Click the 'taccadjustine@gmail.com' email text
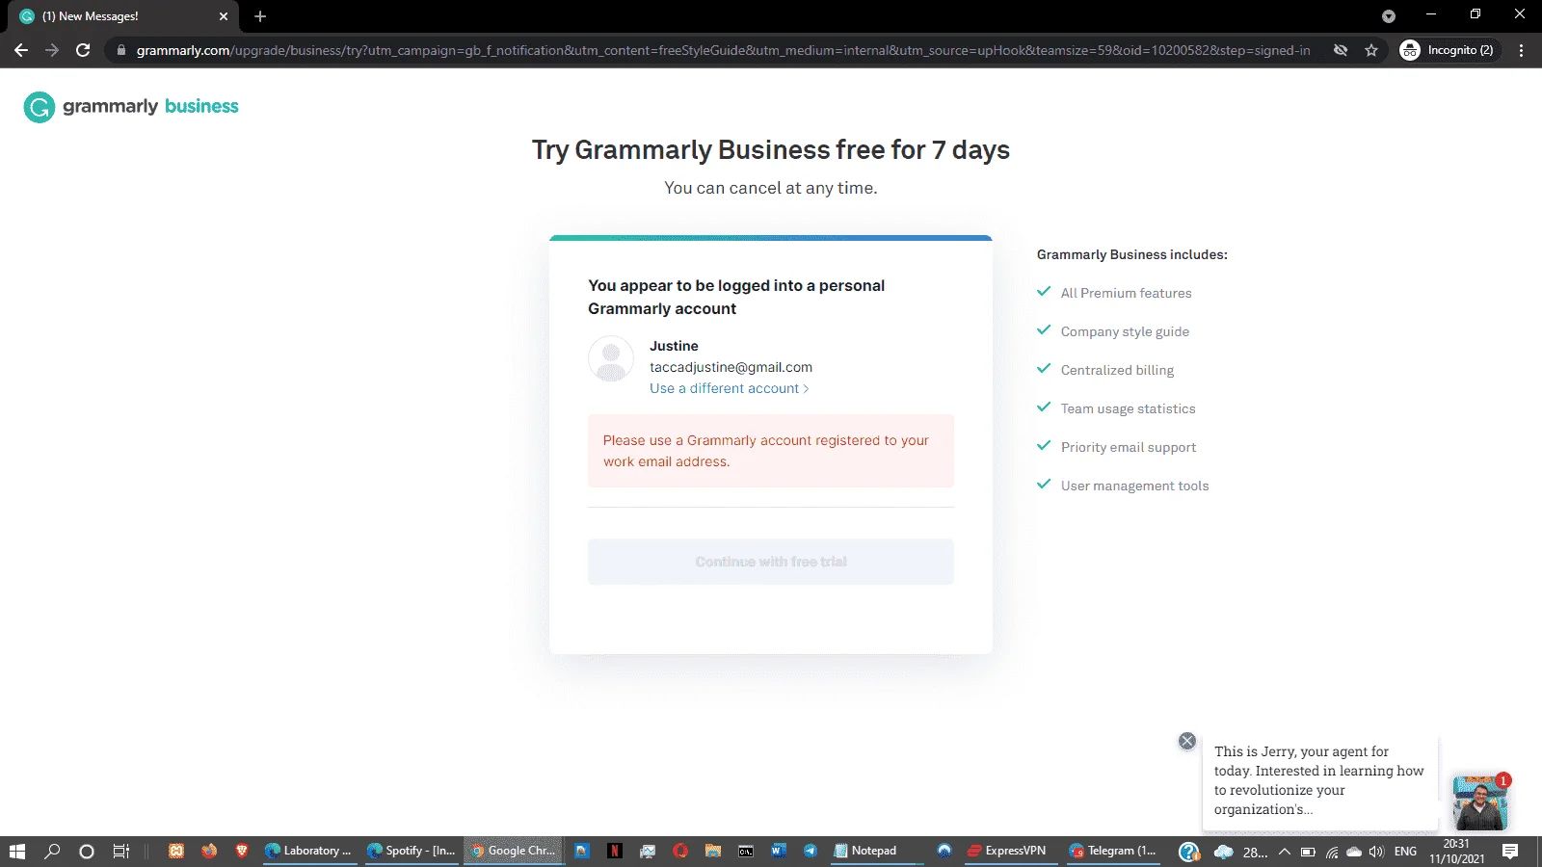The image size is (1542, 867). 731,367
